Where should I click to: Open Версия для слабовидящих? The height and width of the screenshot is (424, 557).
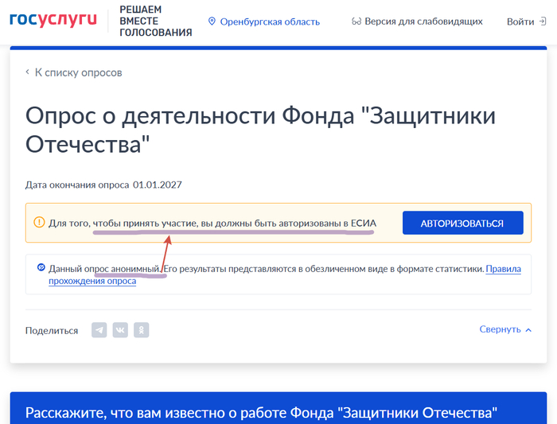tap(423, 21)
